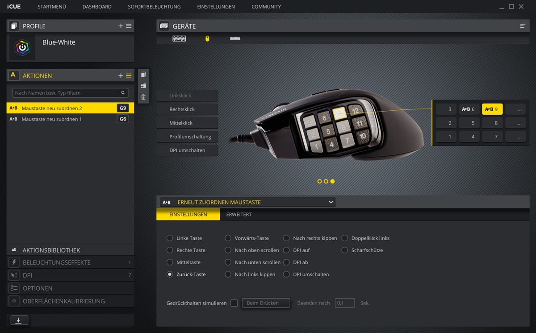Click the Profilumschaltung button
Viewport: 536px width, 333px height.
pyautogui.click(x=187, y=137)
